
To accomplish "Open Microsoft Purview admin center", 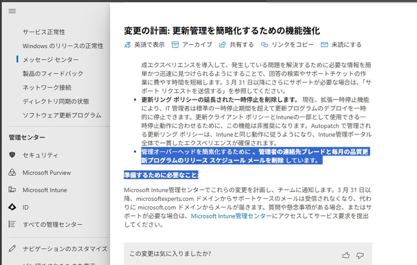I will pyautogui.click(x=47, y=172).
